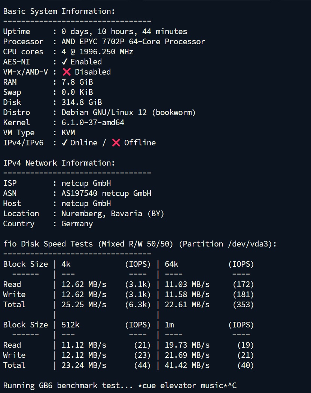
Task: Click the 25.25 MB/s 4k total value
Action: pos(84,305)
